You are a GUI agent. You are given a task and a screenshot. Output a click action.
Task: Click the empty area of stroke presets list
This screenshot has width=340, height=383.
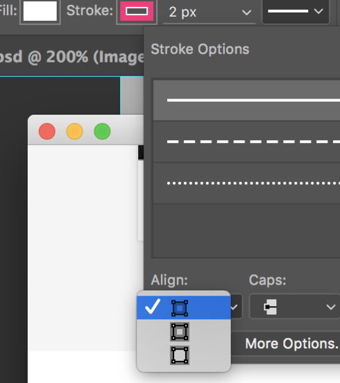(247, 230)
